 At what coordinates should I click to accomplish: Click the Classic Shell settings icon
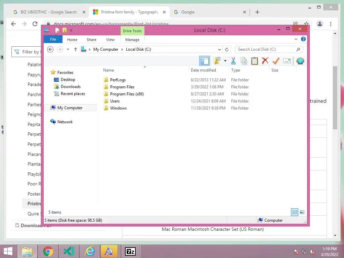300,61
